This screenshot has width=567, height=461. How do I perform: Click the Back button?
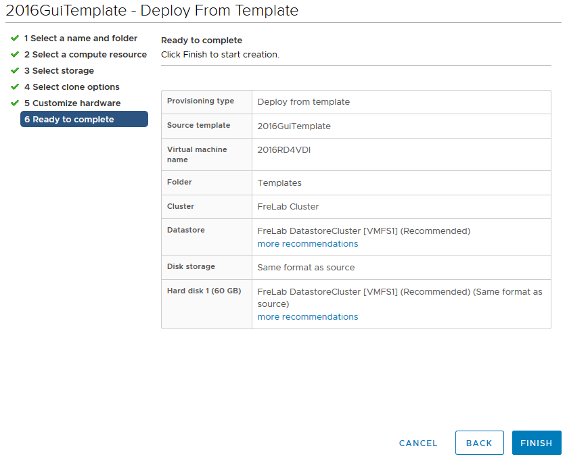click(x=479, y=443)
